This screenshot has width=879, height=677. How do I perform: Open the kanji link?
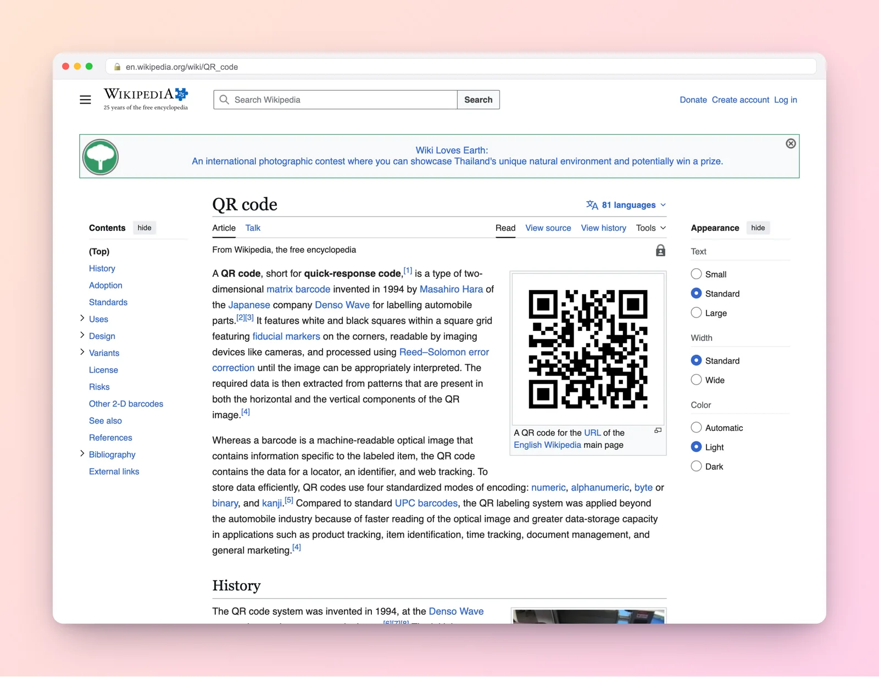[x=272, y=503]
